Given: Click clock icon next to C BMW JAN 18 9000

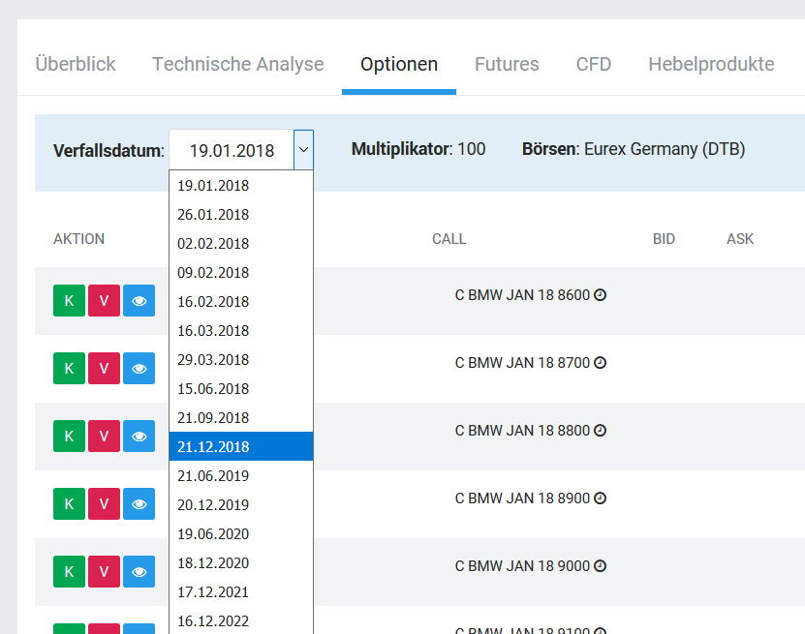Looking at the screenshot, I should pyautogui.click(x=601, y=566).
